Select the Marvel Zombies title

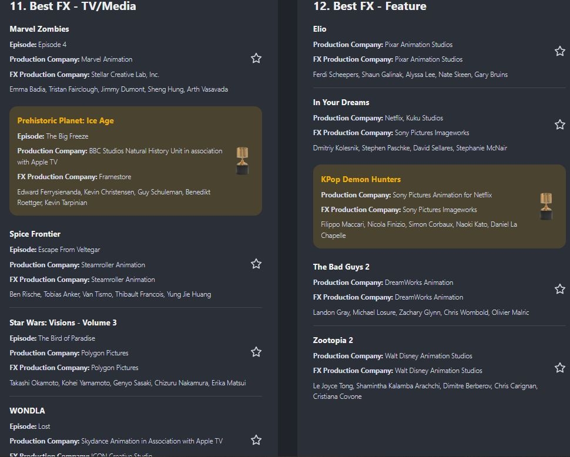coord(39,29)
